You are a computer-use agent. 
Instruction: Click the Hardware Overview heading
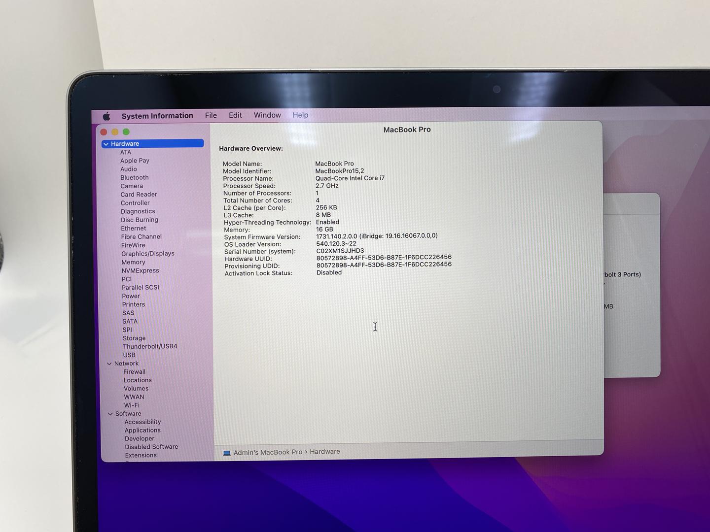coord(251,148)
